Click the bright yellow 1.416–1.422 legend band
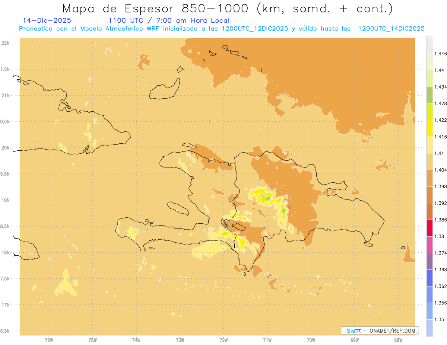Image resolution: width=447 pixels, height=345 pixels. [x=429, y=128]
